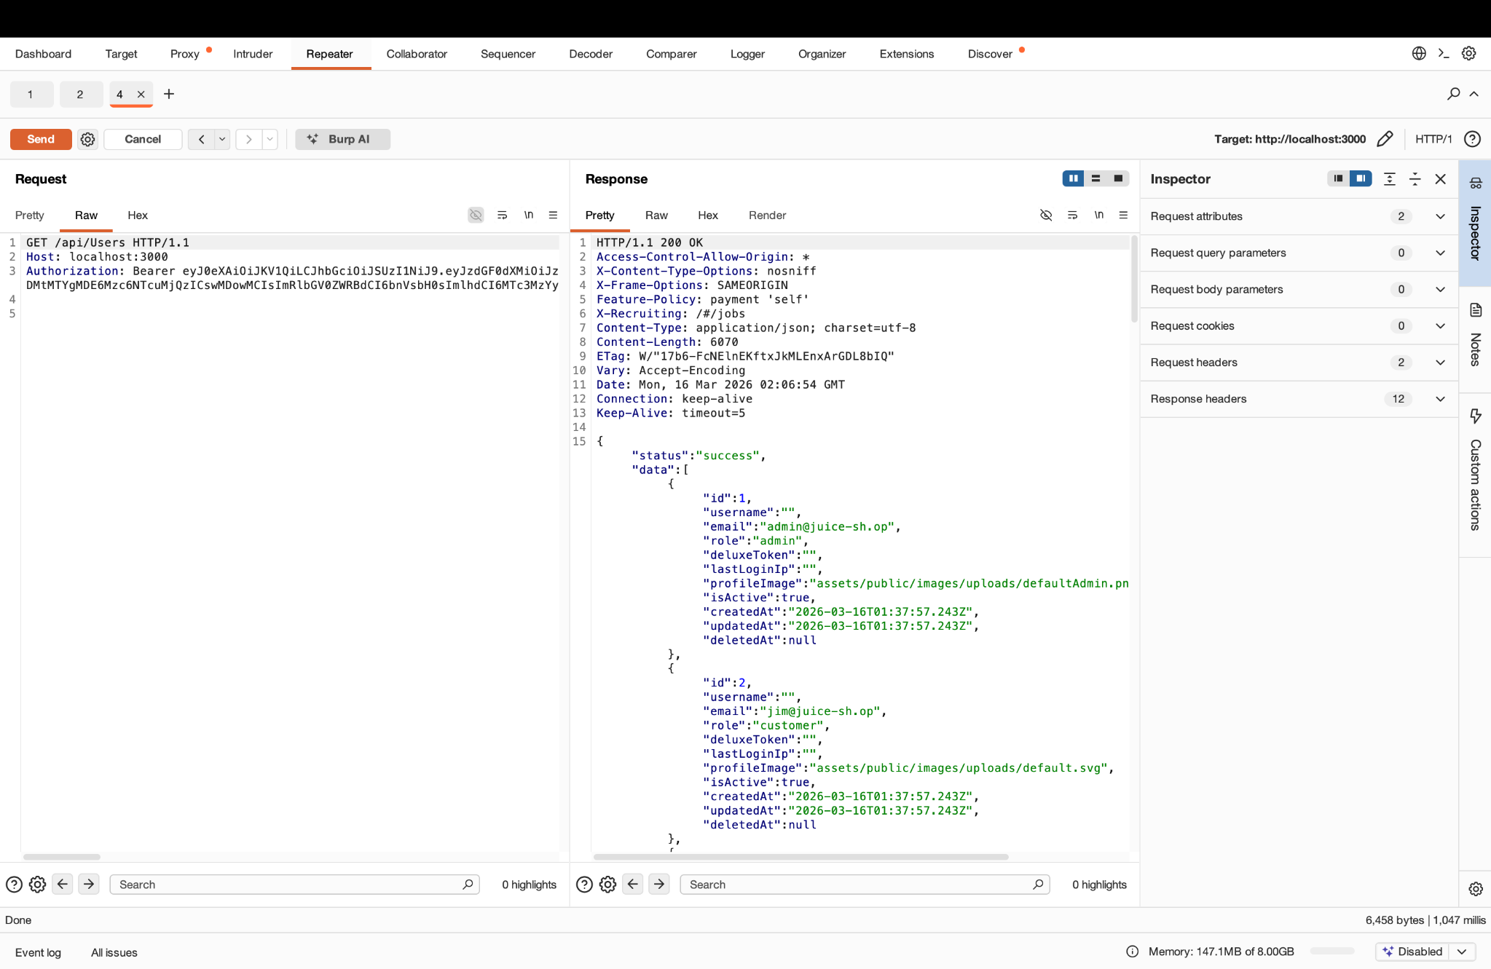Open the Burp settings gear top right
1491x969 pixels.
1468,53
